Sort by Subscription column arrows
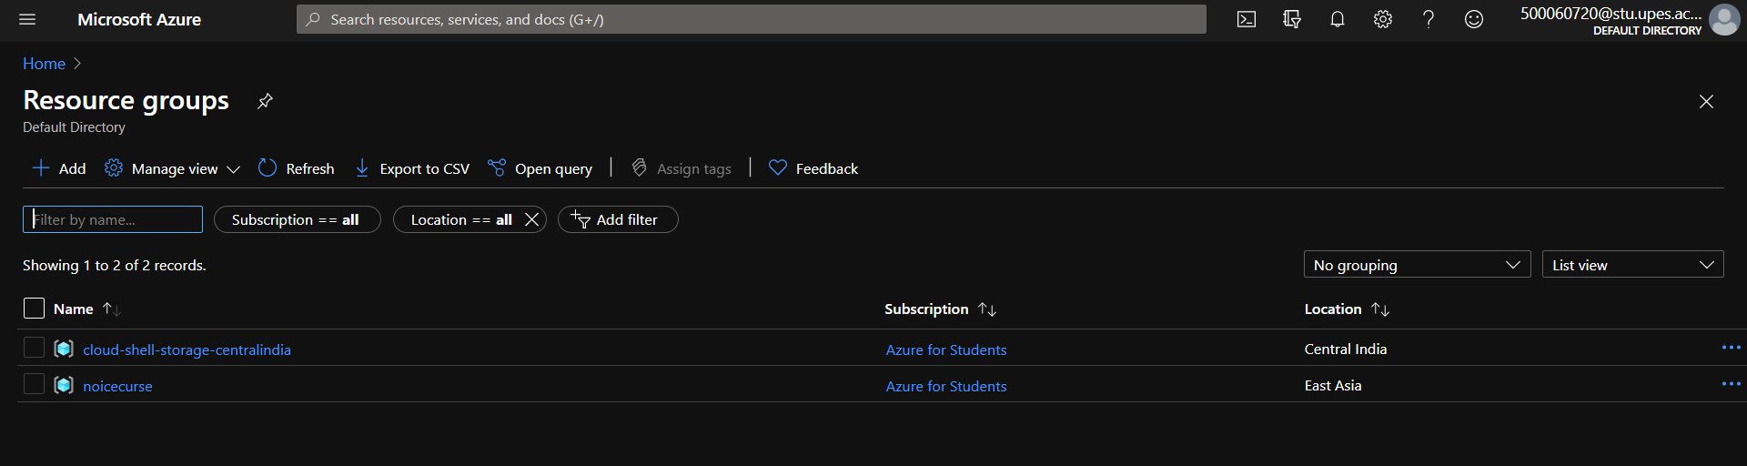This screenshot has width=1747, height=466. [x=987, y=309]
